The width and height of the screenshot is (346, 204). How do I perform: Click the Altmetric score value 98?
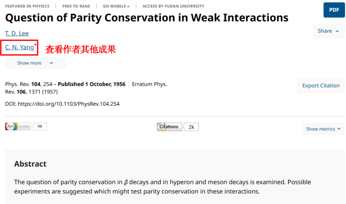coord(40,126)
